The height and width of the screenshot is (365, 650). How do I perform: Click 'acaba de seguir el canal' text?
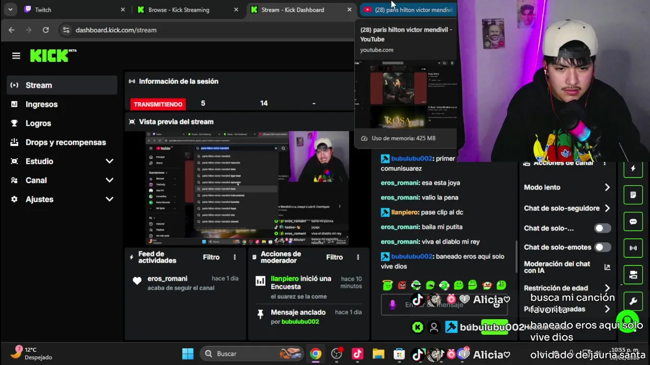coord(181,288)
